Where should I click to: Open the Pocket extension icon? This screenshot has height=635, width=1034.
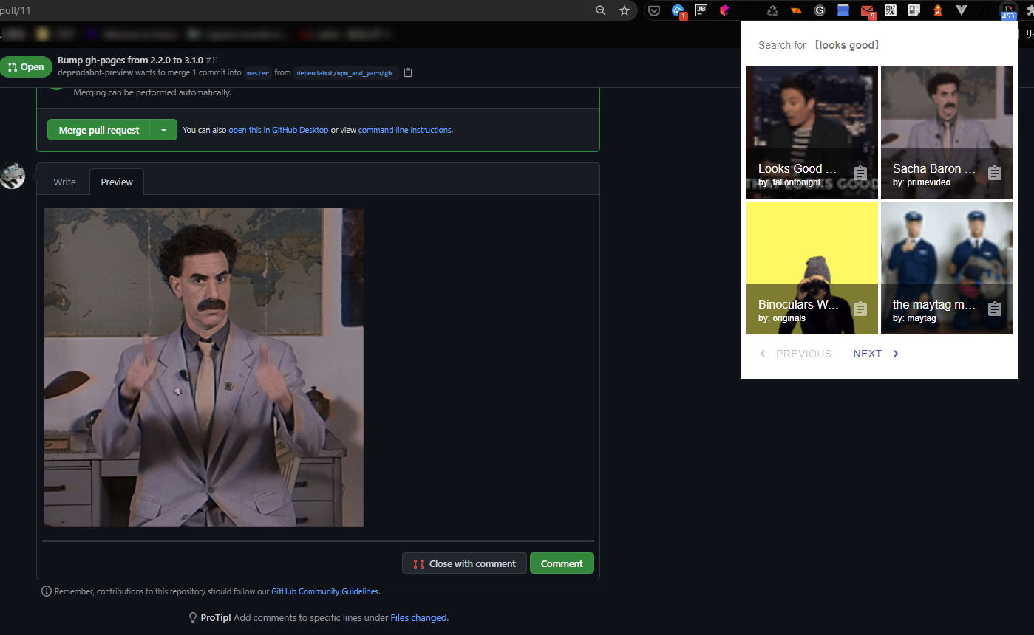(654, 10)
